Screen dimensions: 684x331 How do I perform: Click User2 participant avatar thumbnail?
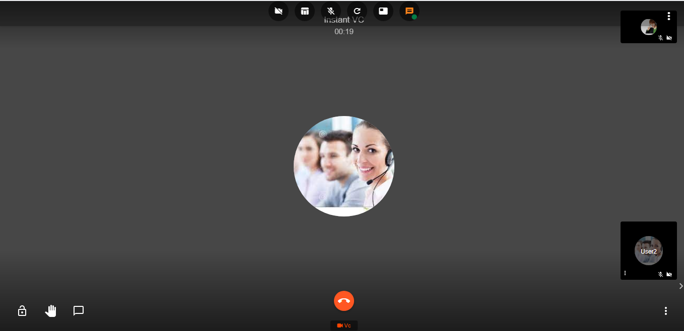pos(649,251)
